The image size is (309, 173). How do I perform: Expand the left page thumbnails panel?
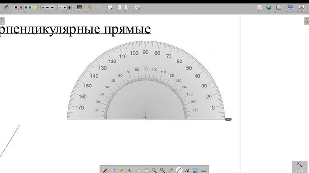click(x=2, y=21)
